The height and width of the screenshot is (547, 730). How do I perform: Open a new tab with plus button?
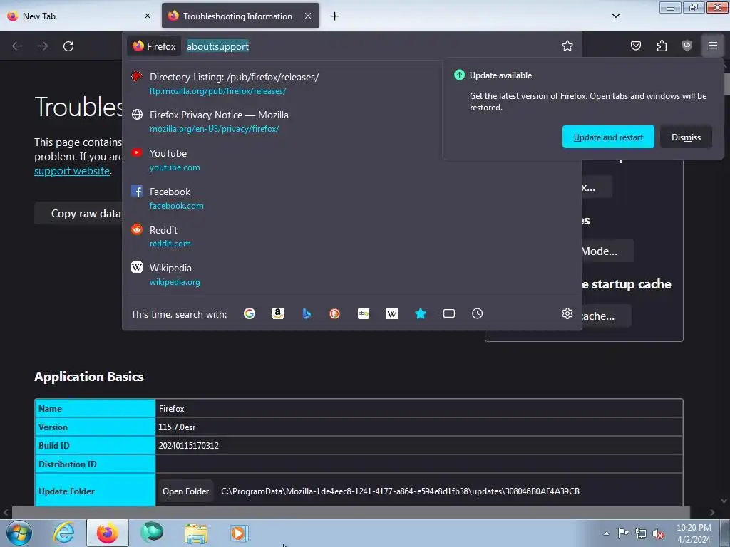[x=335, y=16]
